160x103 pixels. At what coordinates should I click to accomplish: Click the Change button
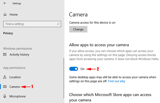[x=78, y=29]
